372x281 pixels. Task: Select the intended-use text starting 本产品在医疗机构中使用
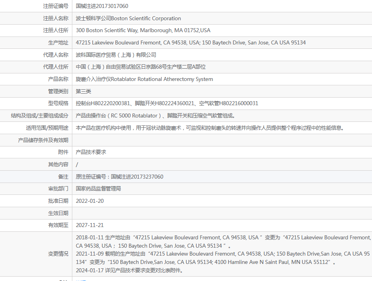click(210, 128)
